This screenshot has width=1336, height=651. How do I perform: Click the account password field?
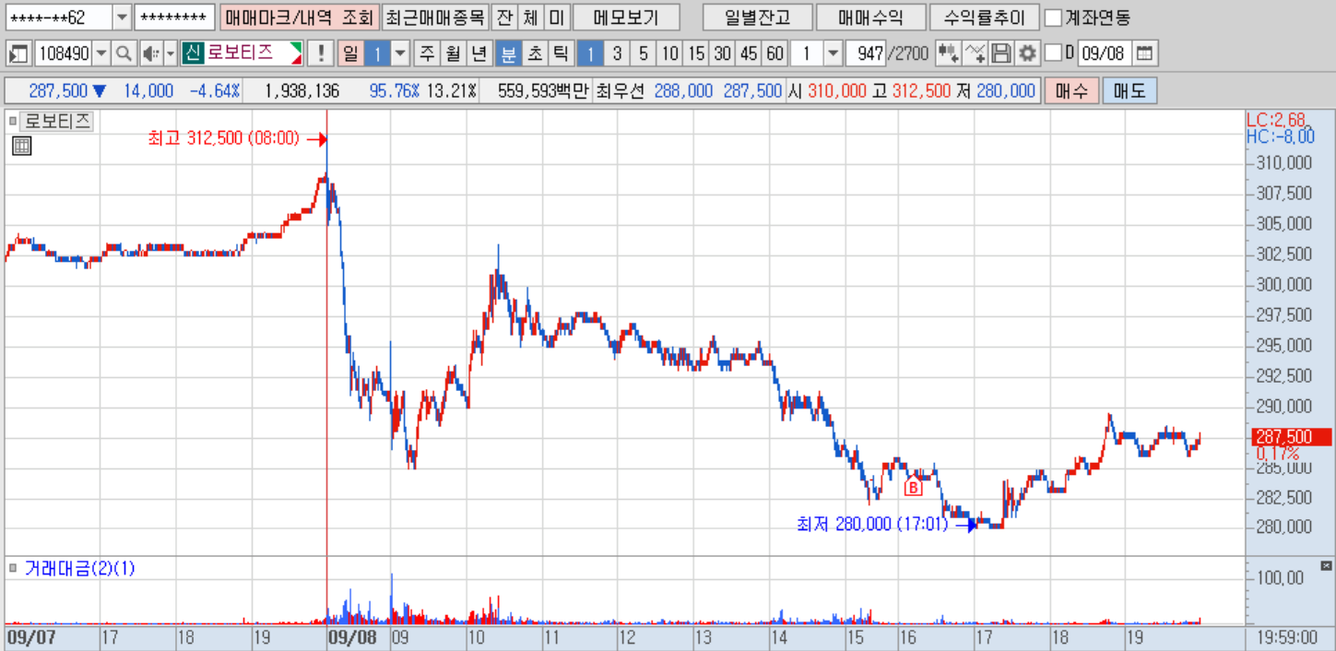175,18
